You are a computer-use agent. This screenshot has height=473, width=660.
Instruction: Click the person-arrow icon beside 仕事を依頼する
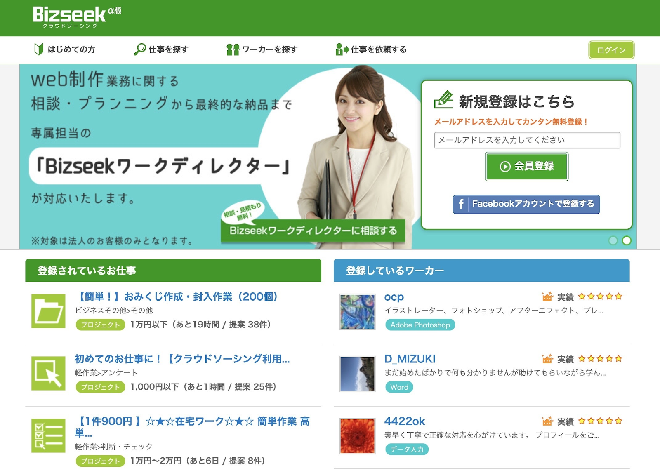tap(342, 49)
